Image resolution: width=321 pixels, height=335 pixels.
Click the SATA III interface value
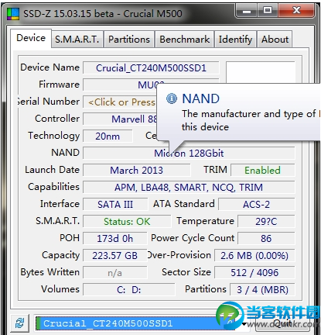coord(115,205)
